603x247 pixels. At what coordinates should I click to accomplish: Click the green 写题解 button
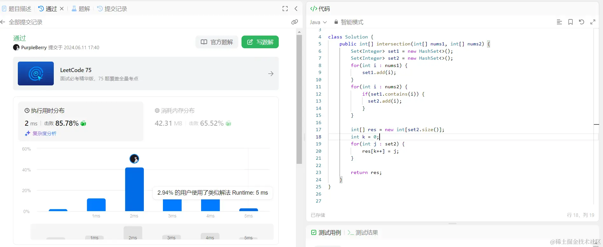pyautogui.click(x=260, y=42)
